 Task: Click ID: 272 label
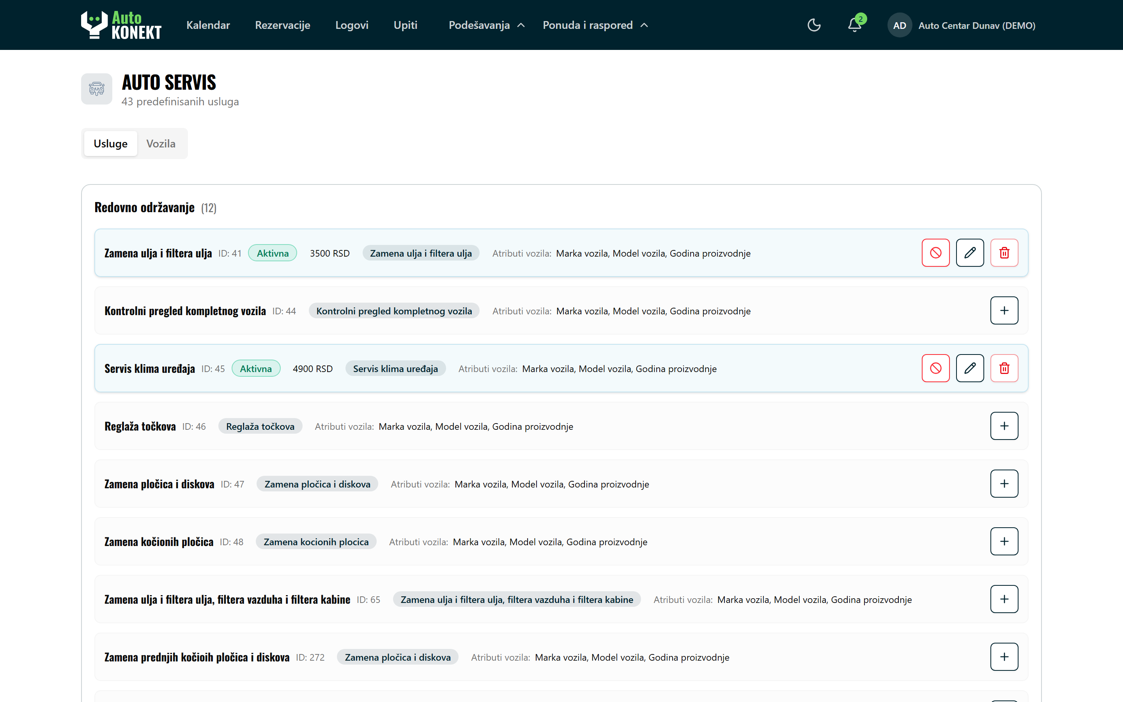tap(310, 658)
